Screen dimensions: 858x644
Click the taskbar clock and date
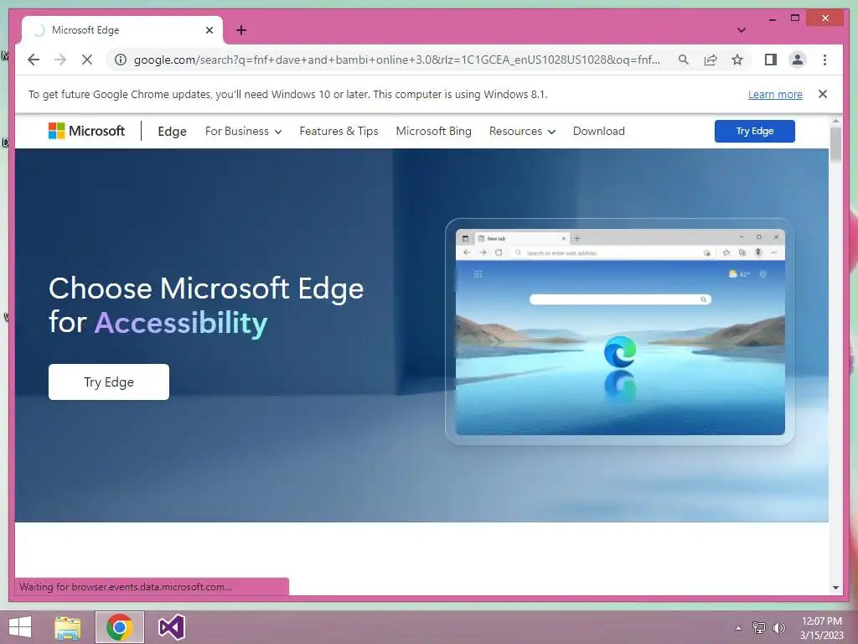click(x=821, y=628)
